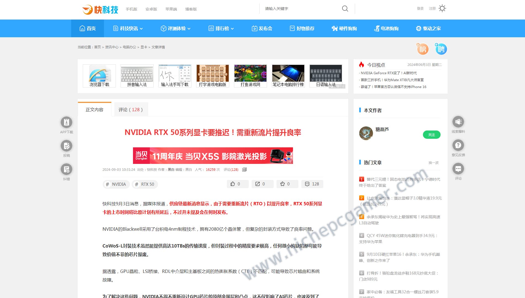The width and height of the screenshot is (525, 298).
Task: Click the star favorite button
Action: tap(287, 184)
